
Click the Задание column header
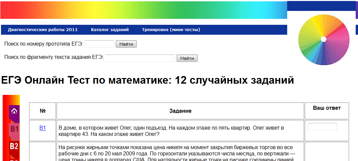[x=180, y=111]
